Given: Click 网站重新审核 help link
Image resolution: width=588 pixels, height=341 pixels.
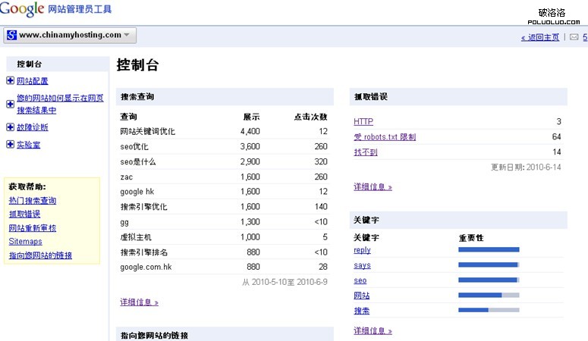Looking at the screenshot, I should click(32, 228).
